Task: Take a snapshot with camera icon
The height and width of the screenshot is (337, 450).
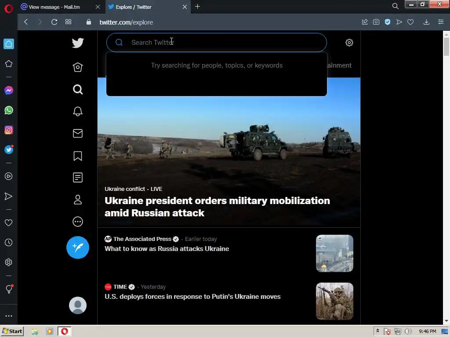Action: pos(376,22)
